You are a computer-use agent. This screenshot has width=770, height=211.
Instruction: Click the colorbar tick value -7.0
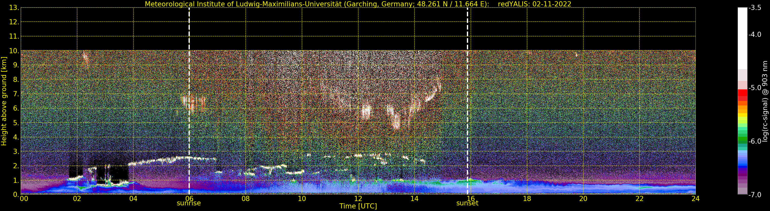coord(755,195)
